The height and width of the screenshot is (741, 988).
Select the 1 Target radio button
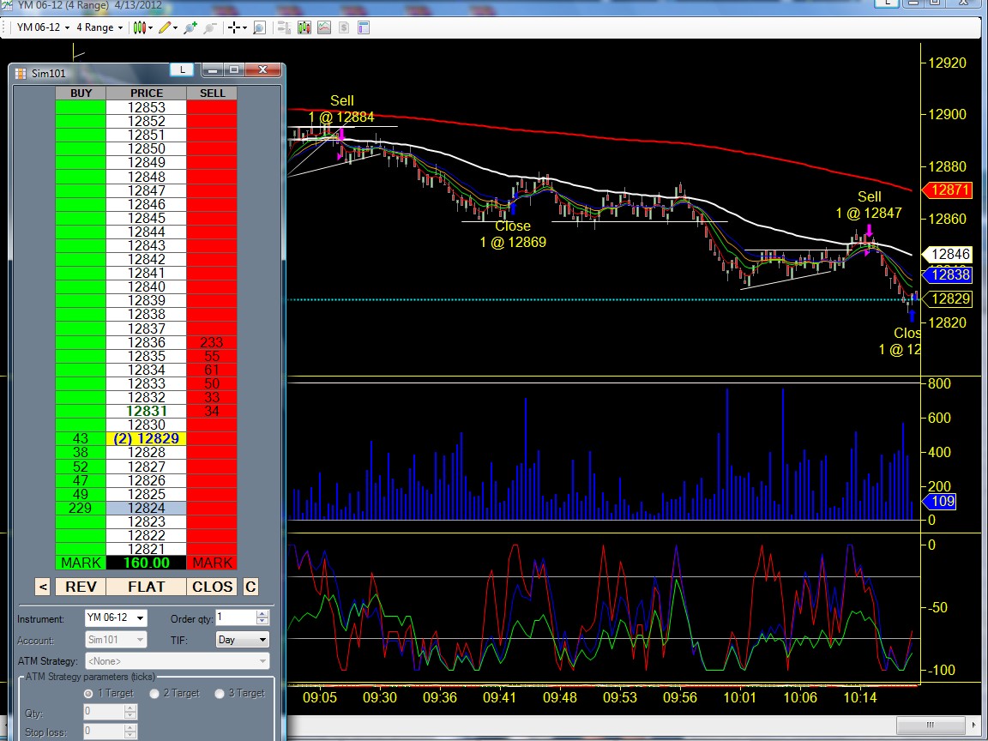(x=88, y=694)
